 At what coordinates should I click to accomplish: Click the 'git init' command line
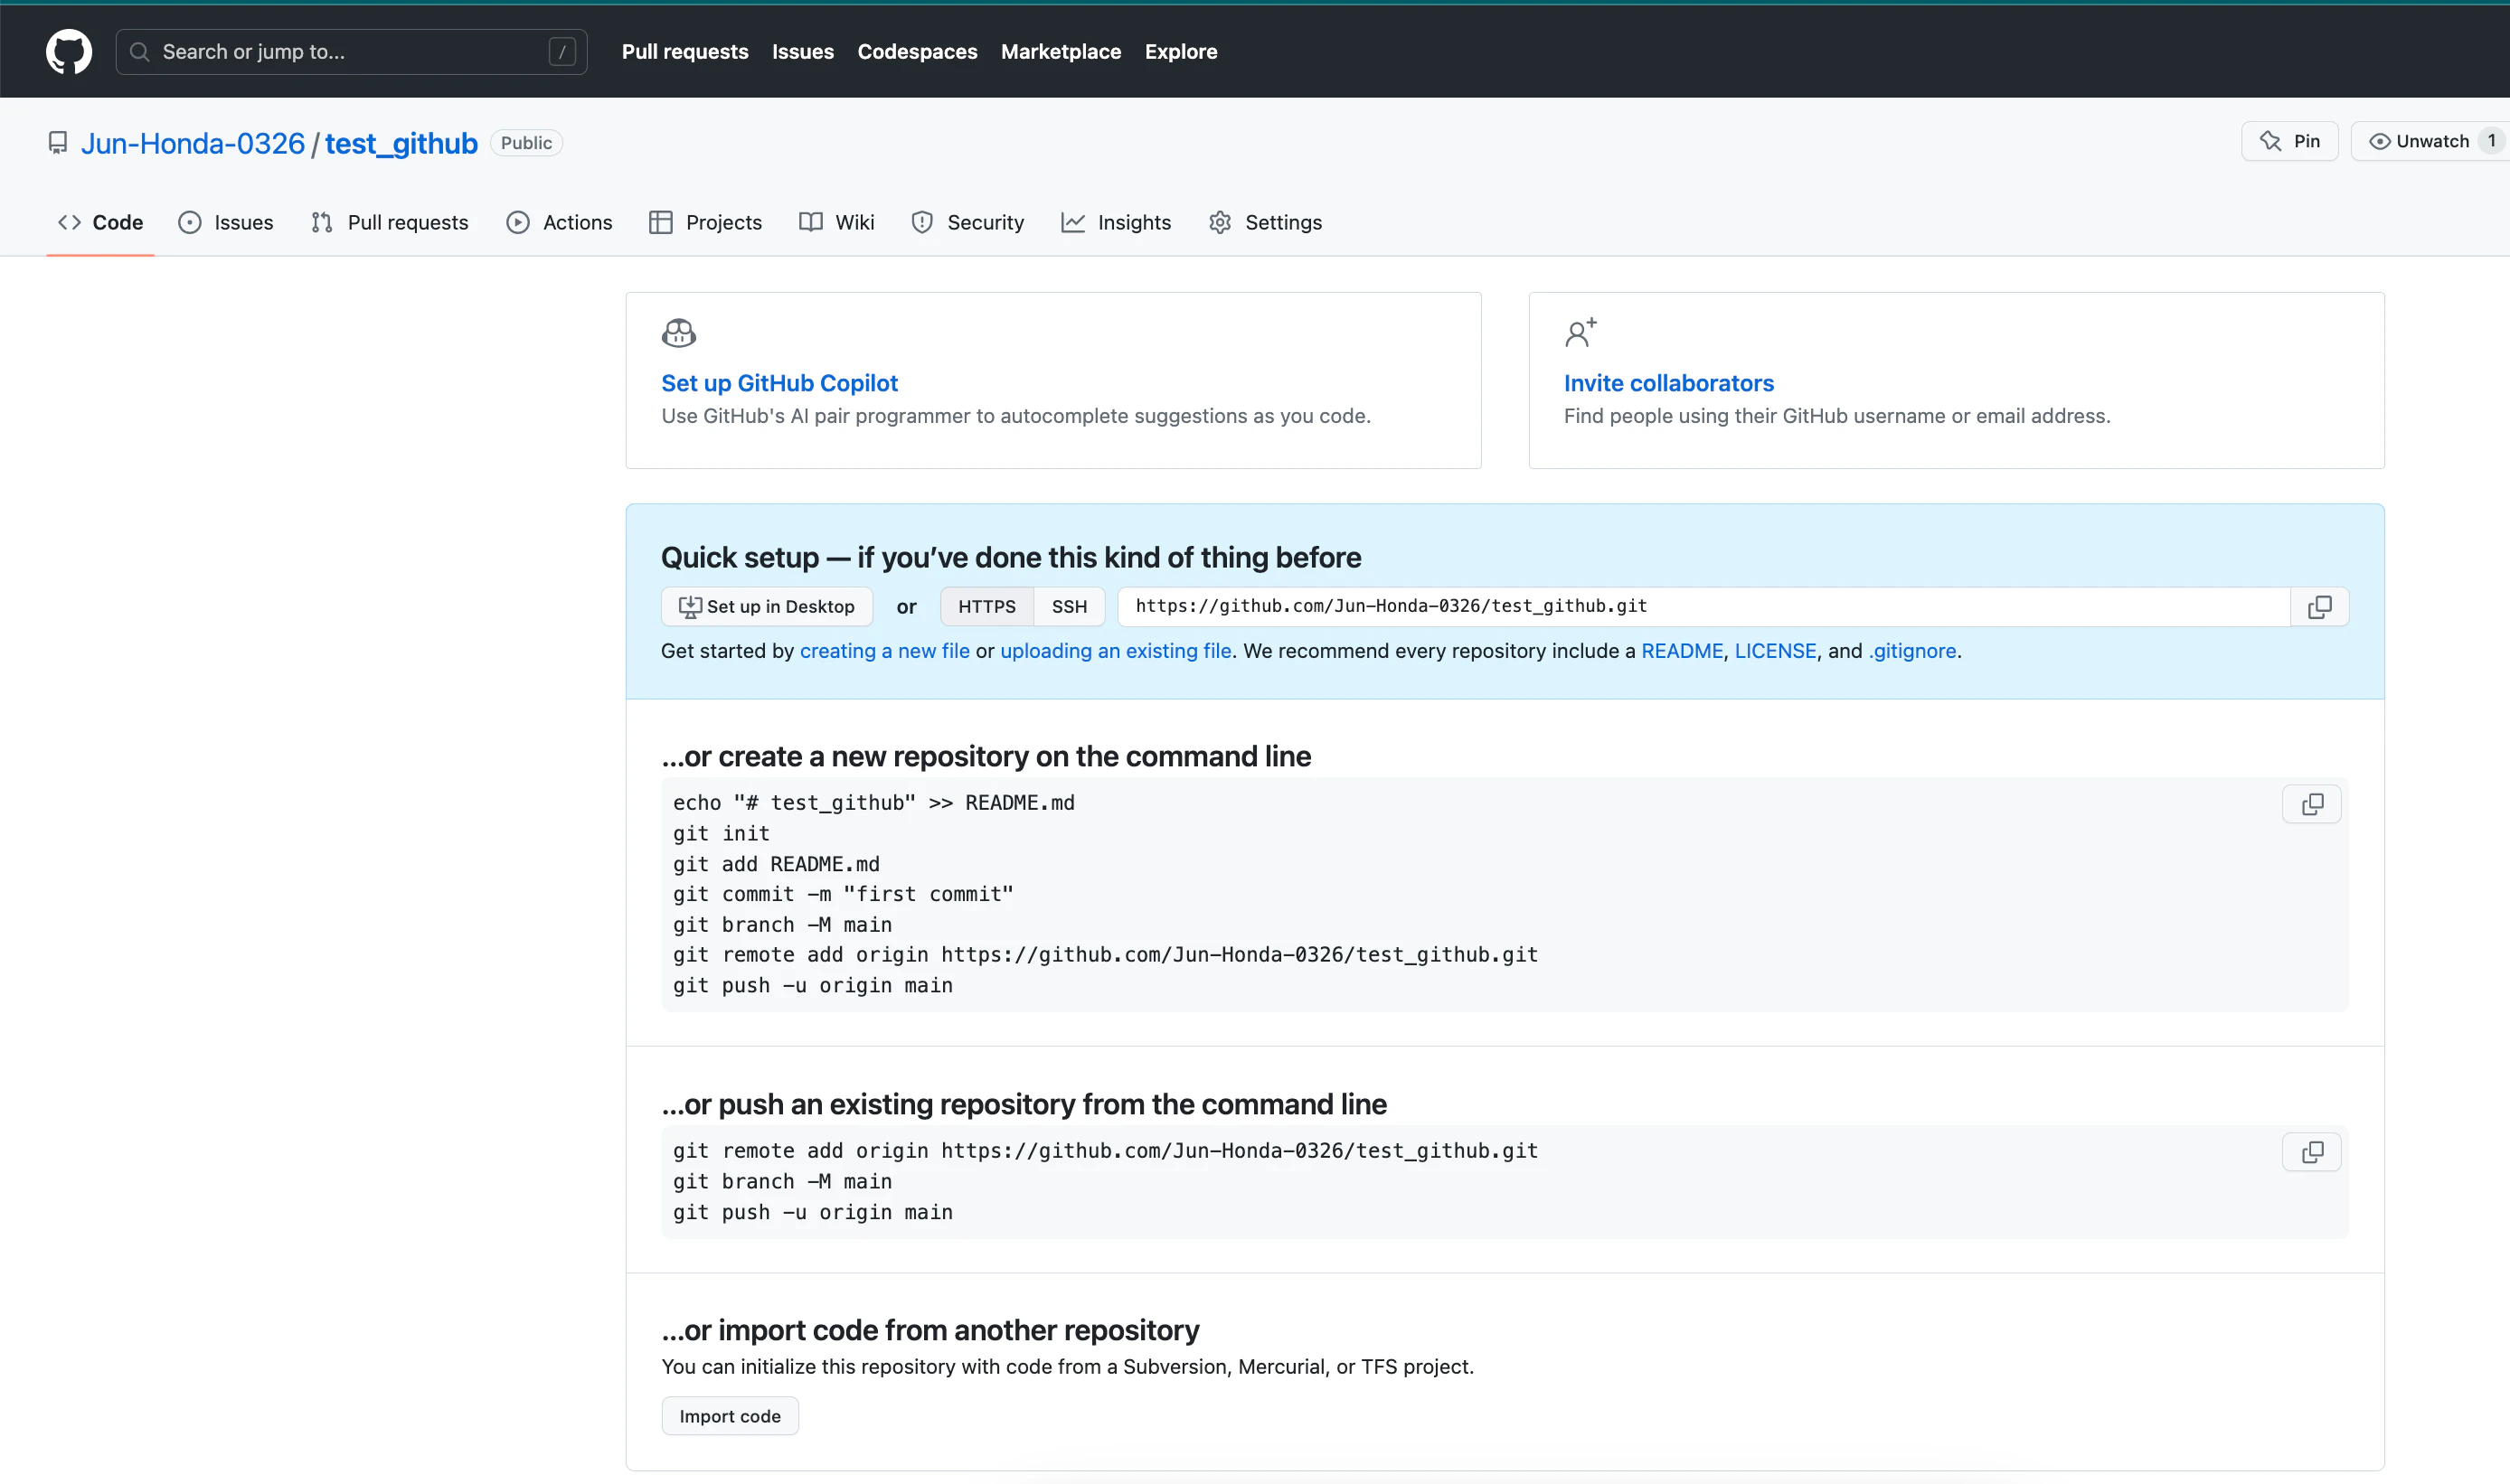click(x=722, y=833)
